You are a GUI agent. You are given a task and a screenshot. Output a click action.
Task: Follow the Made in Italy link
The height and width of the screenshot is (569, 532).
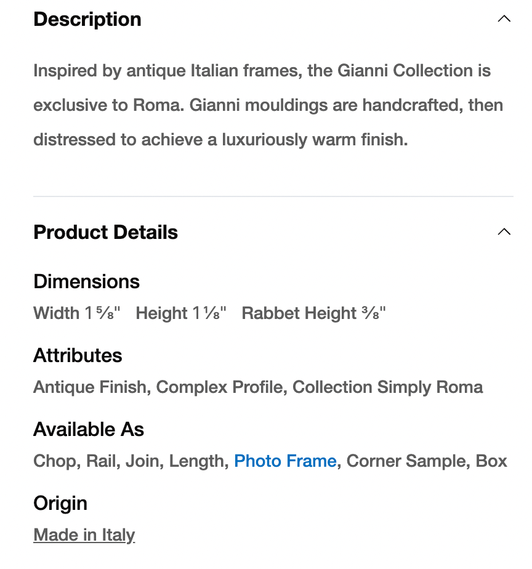point(84,535)
